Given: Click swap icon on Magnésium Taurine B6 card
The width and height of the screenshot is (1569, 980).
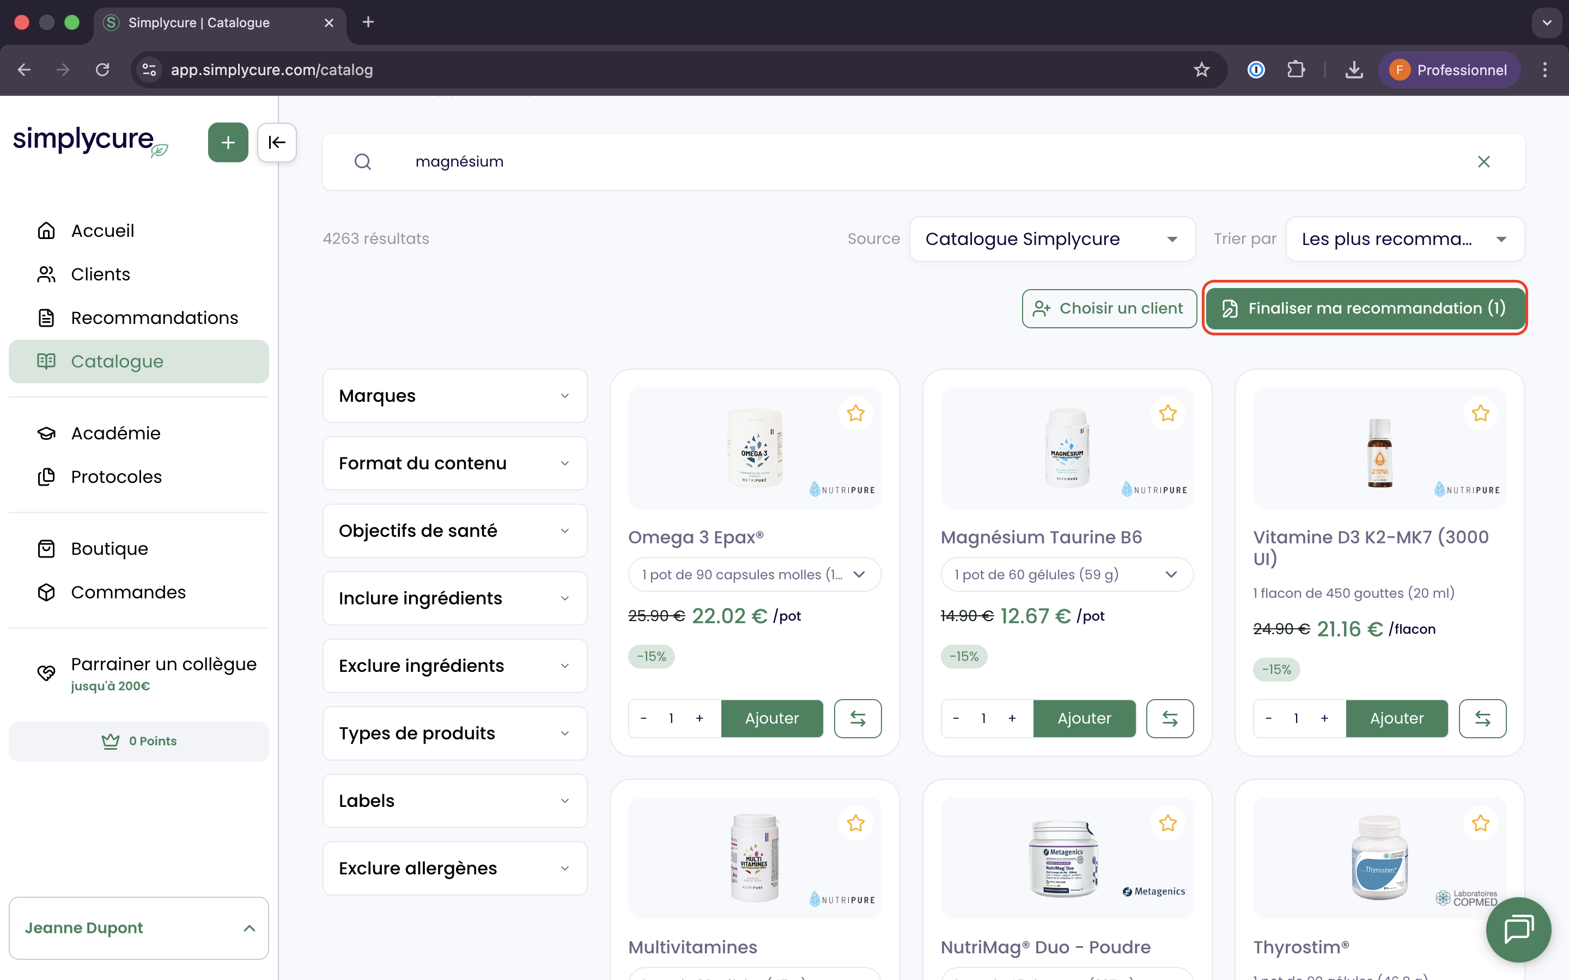Looking at the screenshot, I should tap(1170, 718).
